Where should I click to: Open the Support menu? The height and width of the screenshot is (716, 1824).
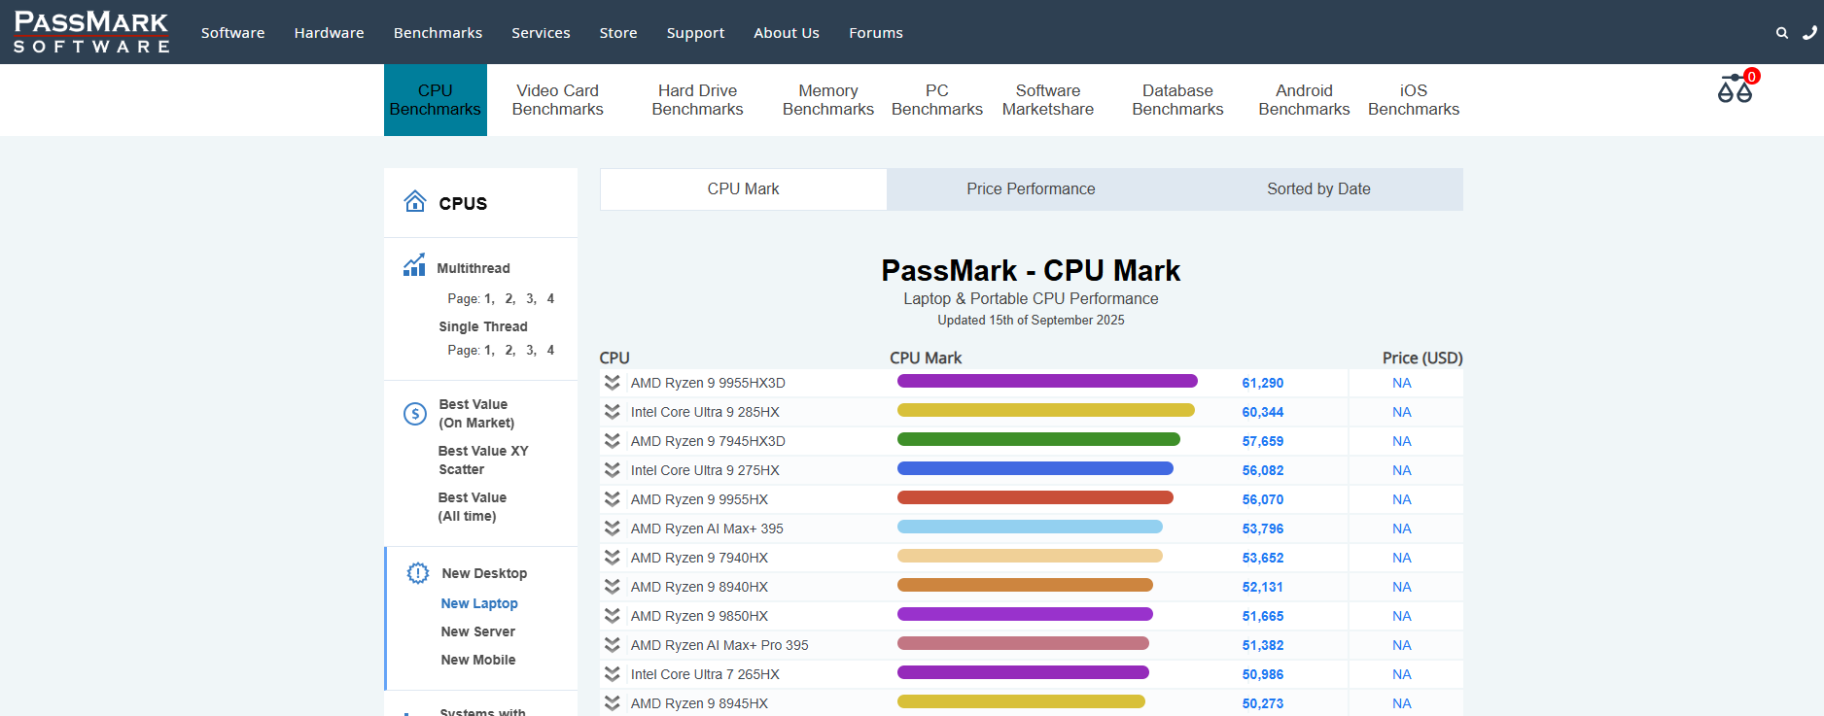[695, 33]
